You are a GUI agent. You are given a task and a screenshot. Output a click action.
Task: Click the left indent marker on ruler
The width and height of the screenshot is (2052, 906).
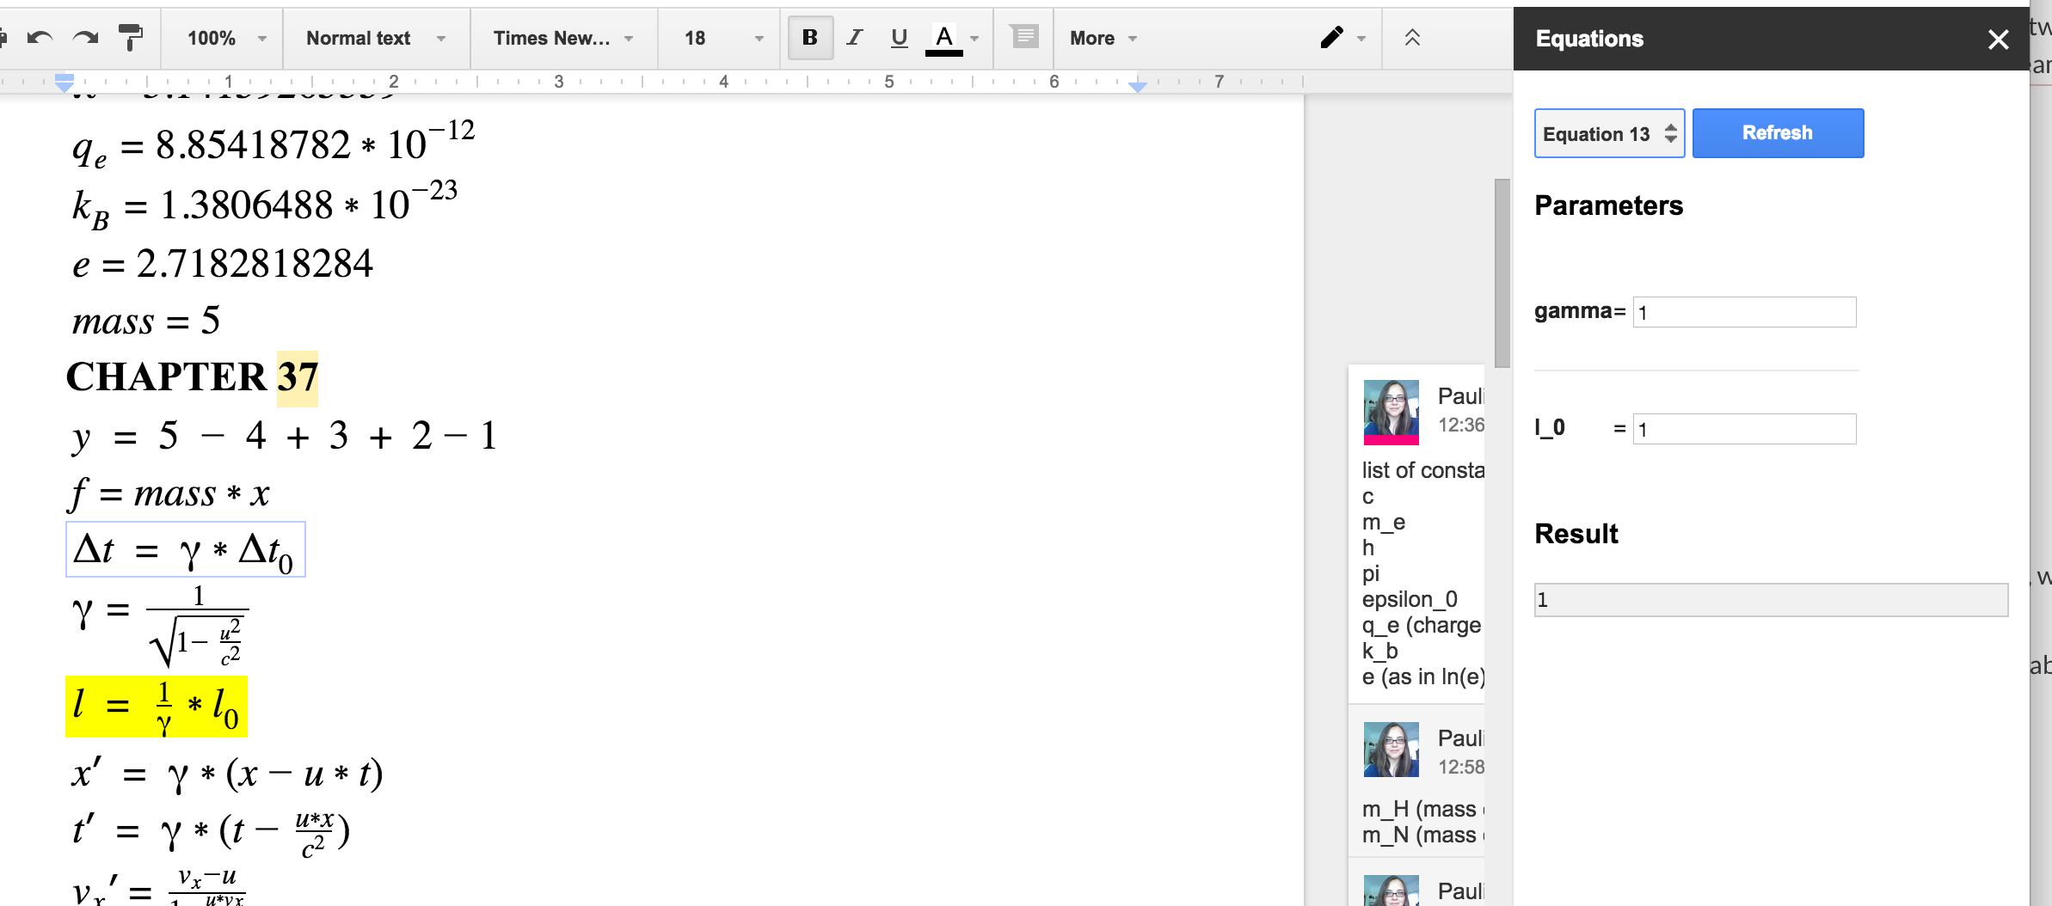[x=64, y=83]
